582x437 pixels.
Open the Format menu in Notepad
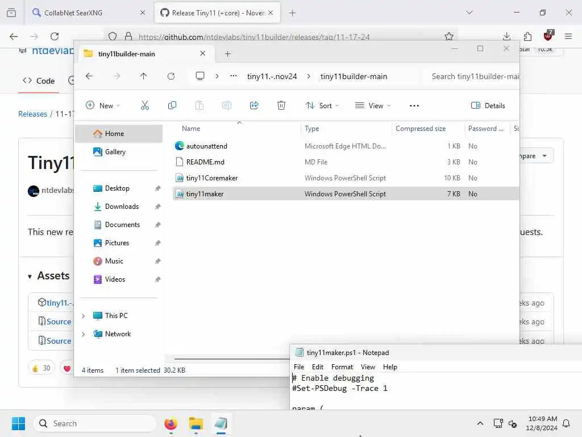pos(342,367)
